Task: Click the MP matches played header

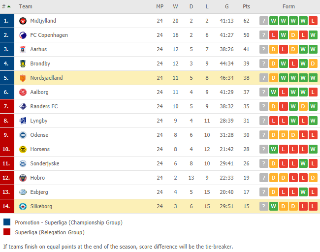Action: 160,6
